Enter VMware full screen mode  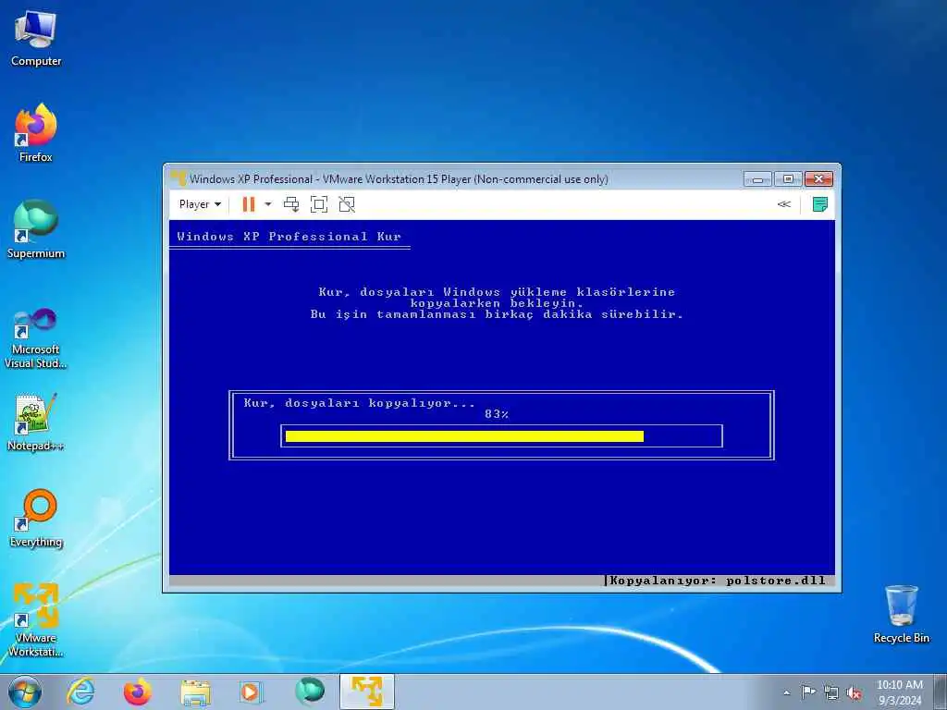click(x=319, y=204)
